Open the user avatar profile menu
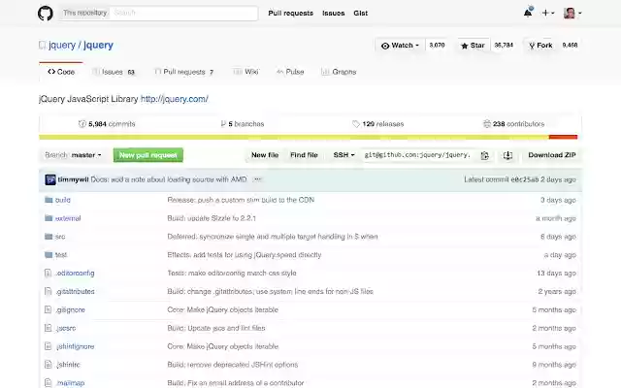The height and width of the screenshot is (388, 621). (x=572, y=13)
